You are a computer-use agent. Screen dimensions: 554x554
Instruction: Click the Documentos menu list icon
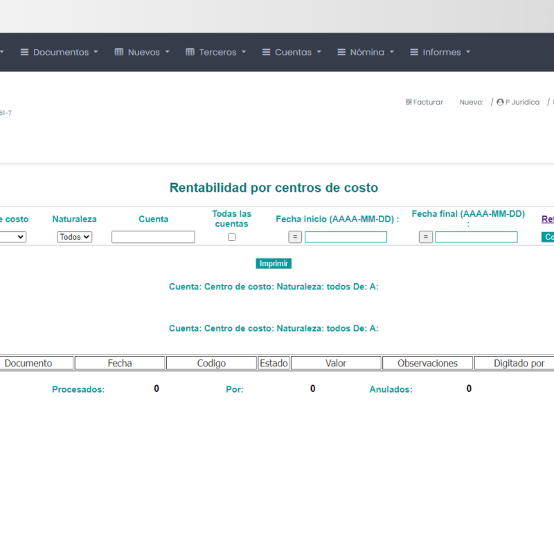pos(24,53)
